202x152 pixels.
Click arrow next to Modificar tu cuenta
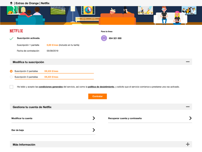pos(94,118)
